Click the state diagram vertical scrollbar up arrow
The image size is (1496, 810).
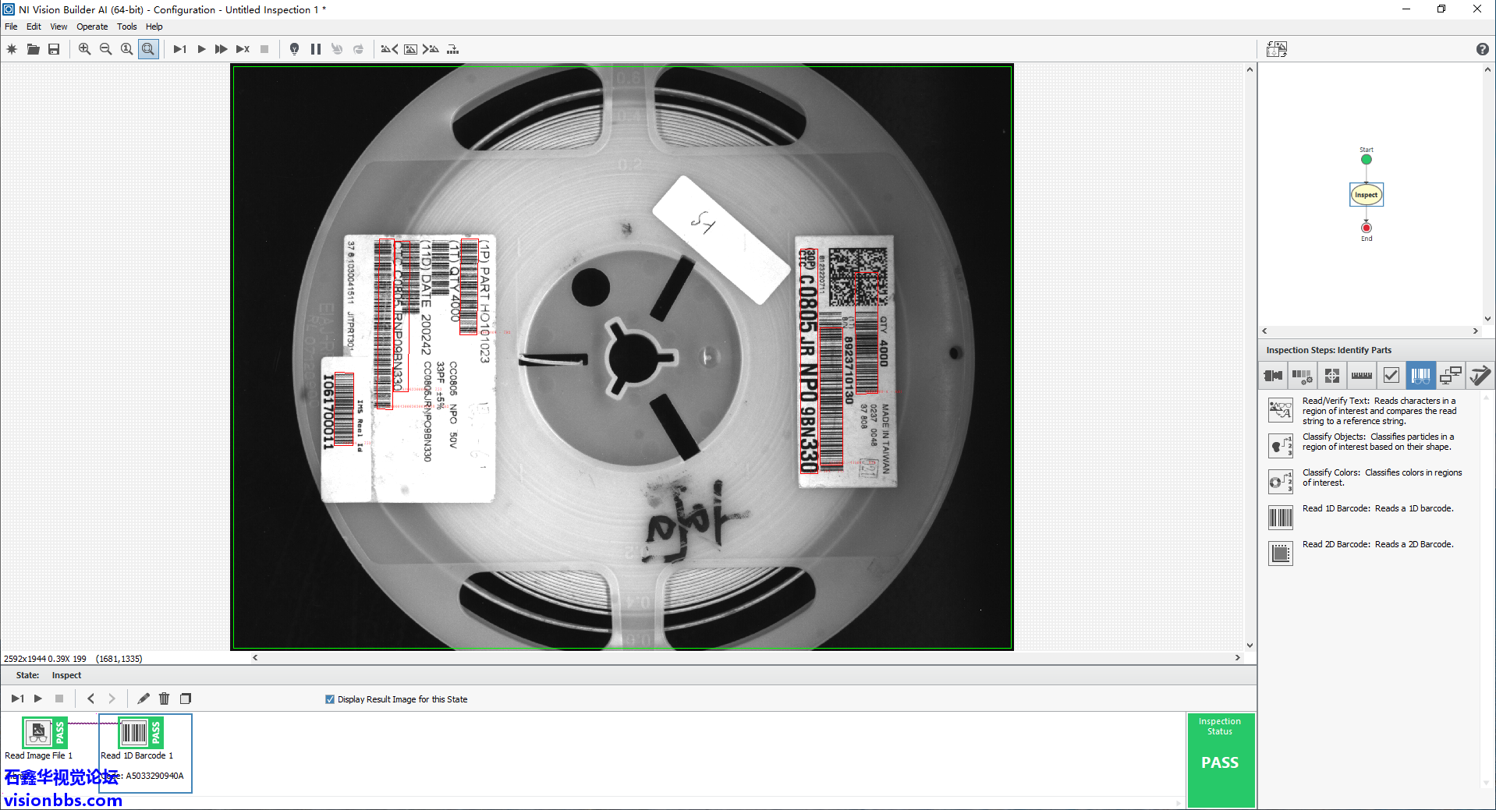[x=1487, y=69]
